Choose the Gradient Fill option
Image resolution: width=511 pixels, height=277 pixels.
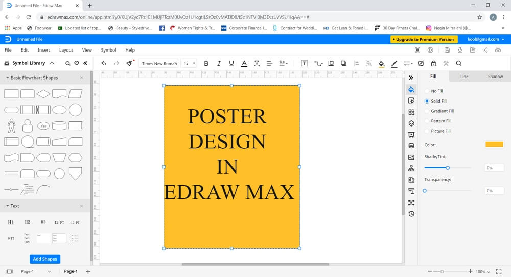pyautogui.click(x=439, y=111)
